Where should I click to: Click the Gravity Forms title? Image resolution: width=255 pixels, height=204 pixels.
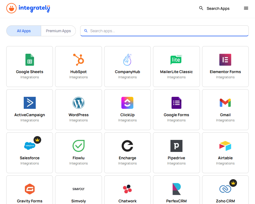coord(30,201)
